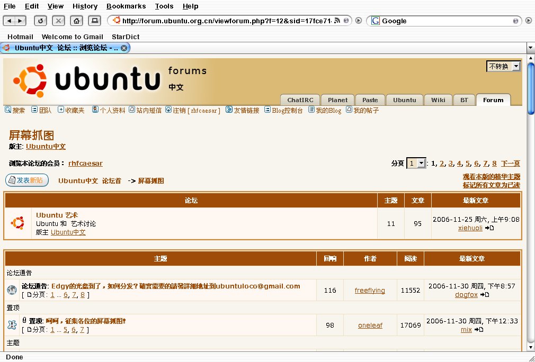535x362 pixels.
Task: Click the Go arrow right of the address bar
Action: pyautogui.click(x=358, y=21)
